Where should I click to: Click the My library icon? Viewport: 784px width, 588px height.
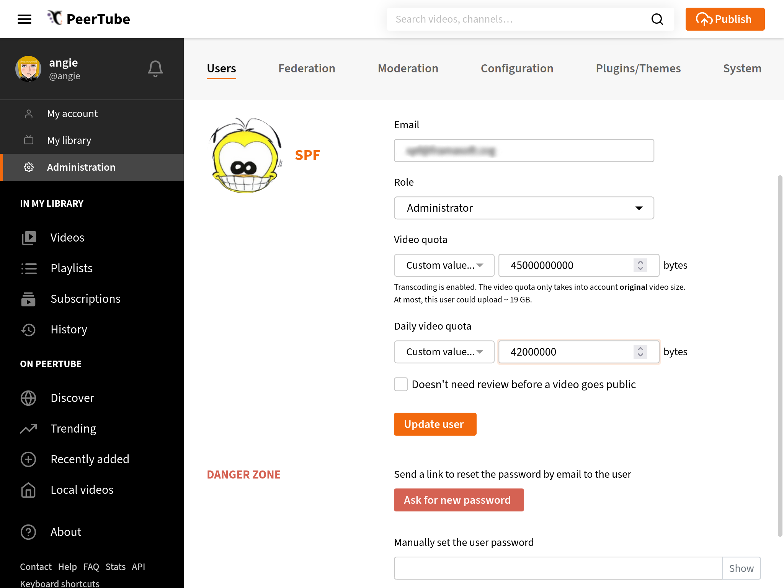[28, 140]
